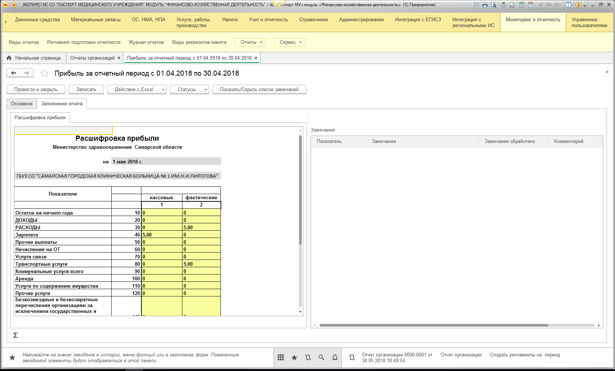Open the nine-dot functions menu icon
Viewport: 615px width, 371px height.
pyautogui.click(x=281, y=357)
